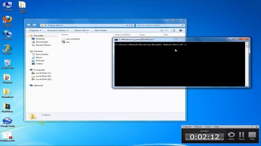Open the Network desktop icon
This screenshot has width=261, height=146.
tap(7, 35)
